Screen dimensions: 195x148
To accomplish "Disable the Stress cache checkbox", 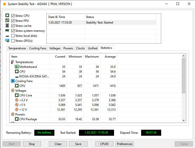I will point(13,26).
